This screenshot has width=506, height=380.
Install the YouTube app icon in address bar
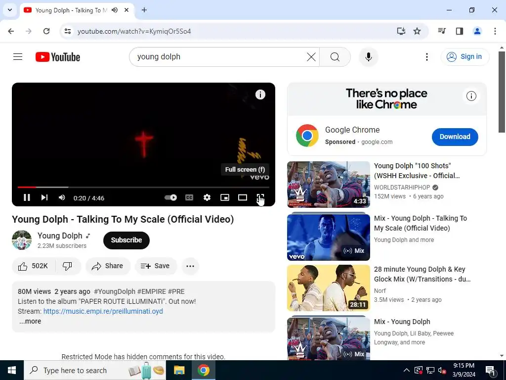[x=401, y=31]
